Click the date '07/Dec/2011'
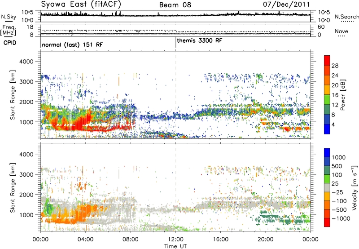 pos(286,4)
